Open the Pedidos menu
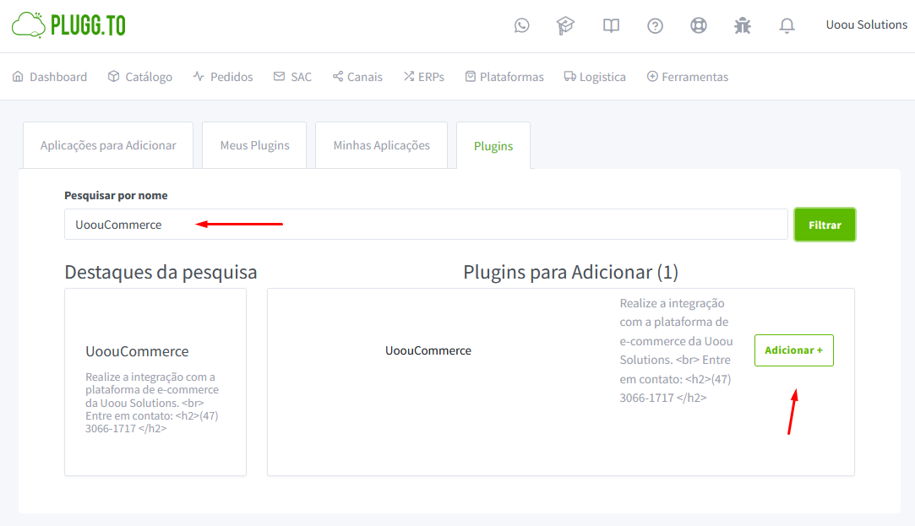This screenshot has height=526, width=915. coord(223,76)
